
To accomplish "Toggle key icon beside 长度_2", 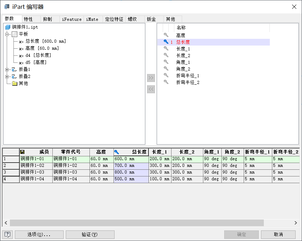I will pos(166,55).
